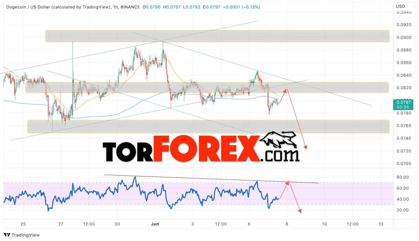The width and height of the screenshot is (419, 241).
Task: Click the close value C0.0797
Action: [211, 7]
